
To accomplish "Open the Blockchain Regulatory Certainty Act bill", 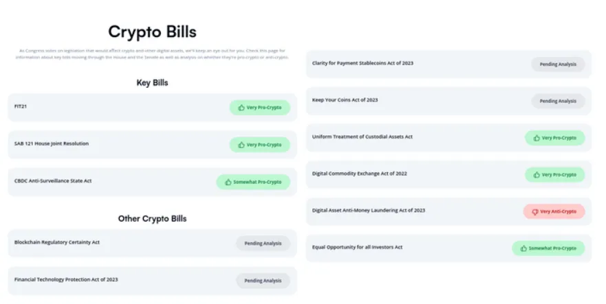I will 152,243.
